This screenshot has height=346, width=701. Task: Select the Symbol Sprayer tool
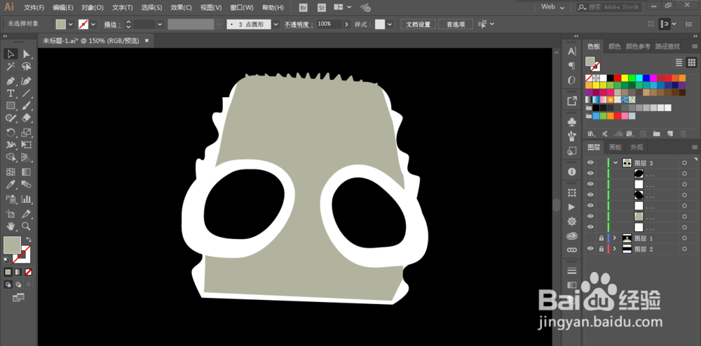point(11,199)
